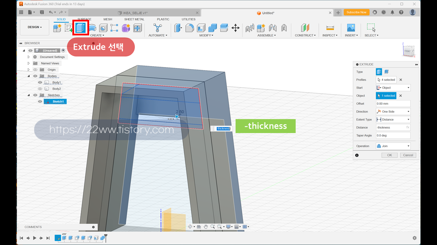Viewport: 437px width, 245px height.
Task: Open the Help question mark icon
Action: pyautogui.click(x=401, y=12)
